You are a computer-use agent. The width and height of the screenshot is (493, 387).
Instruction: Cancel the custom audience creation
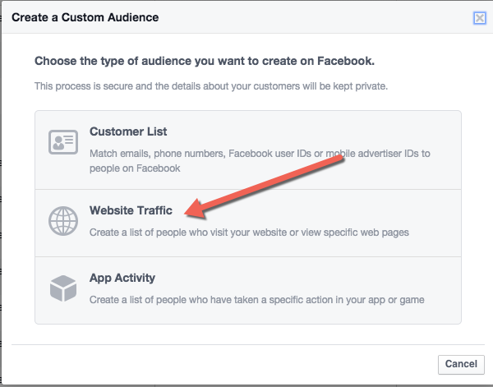[461, 364]
